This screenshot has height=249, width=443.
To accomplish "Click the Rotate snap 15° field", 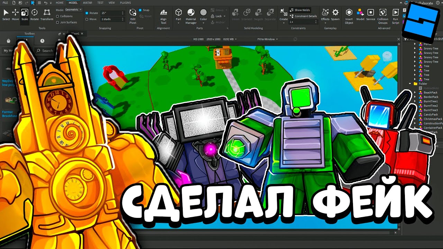I will pyautogui.click(x=112, y=13).
